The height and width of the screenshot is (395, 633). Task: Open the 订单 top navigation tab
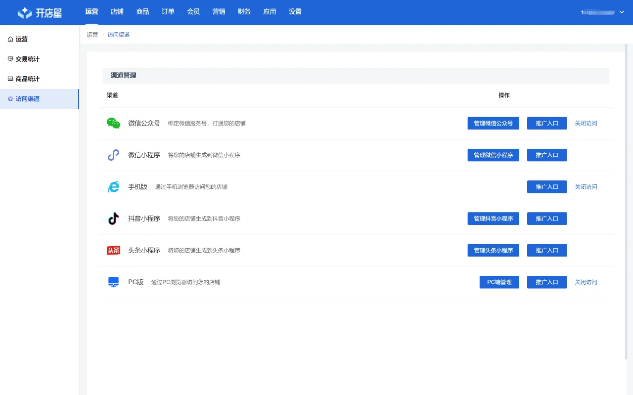click(x=168, y=12)
